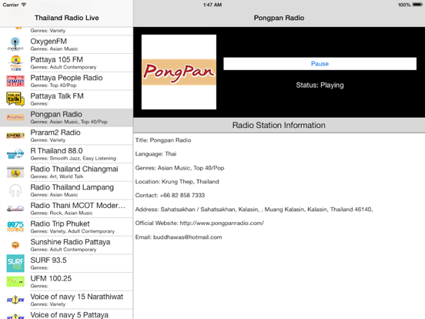The width and height of the screenshot is (425, 319).
Task: Click the Language: Thai info line
Action: [156, 154]
